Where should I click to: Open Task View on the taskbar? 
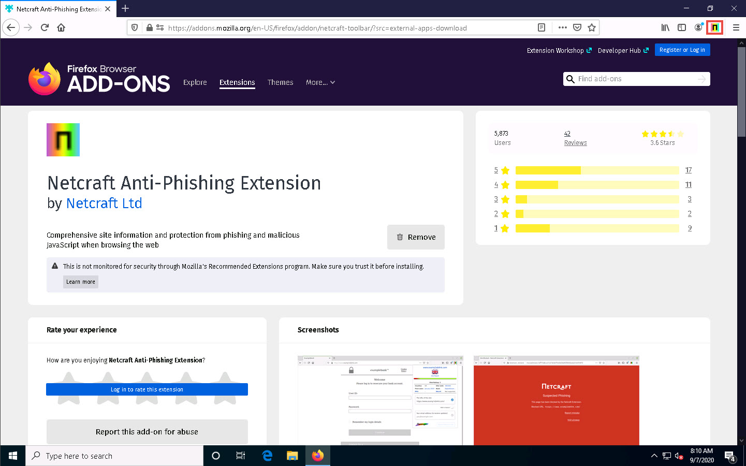point(241,456)
